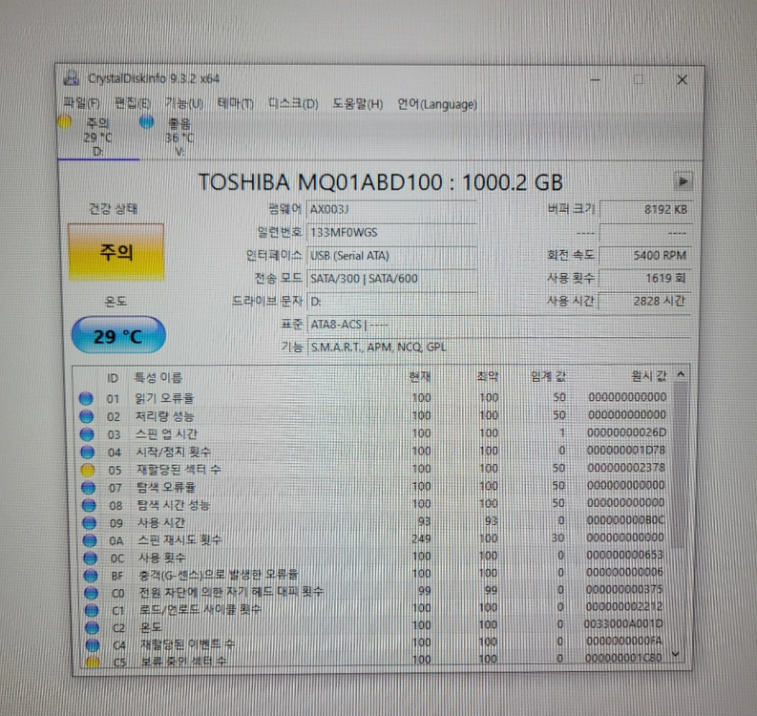Click the yellow 주의 health status button
This screenshot has width=757, height=716.
pyautogui.click(x=116, y=252)
